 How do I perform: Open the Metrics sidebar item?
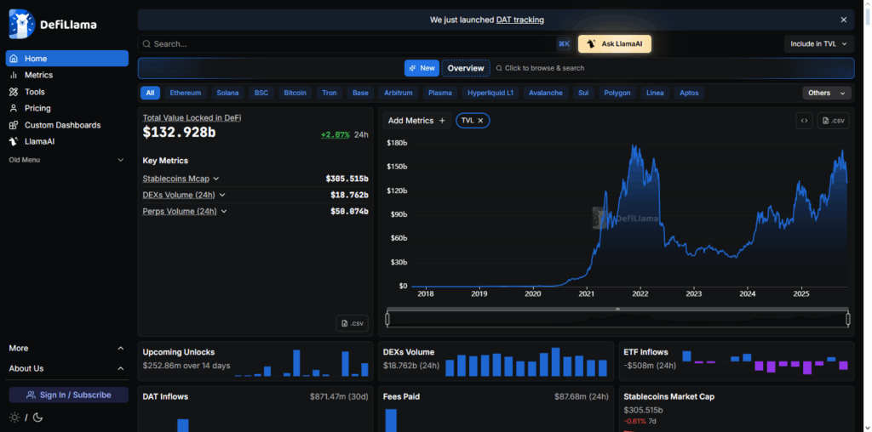pos(38,75)
